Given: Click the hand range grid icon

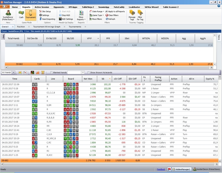Looking at the screenshot, I should [x=32, y=73].
